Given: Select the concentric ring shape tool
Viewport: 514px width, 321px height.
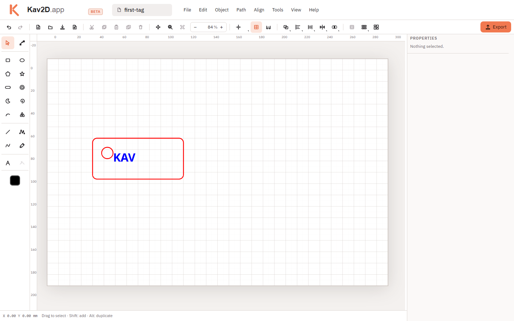Looking at the screenshot, I should pos(22,87).
